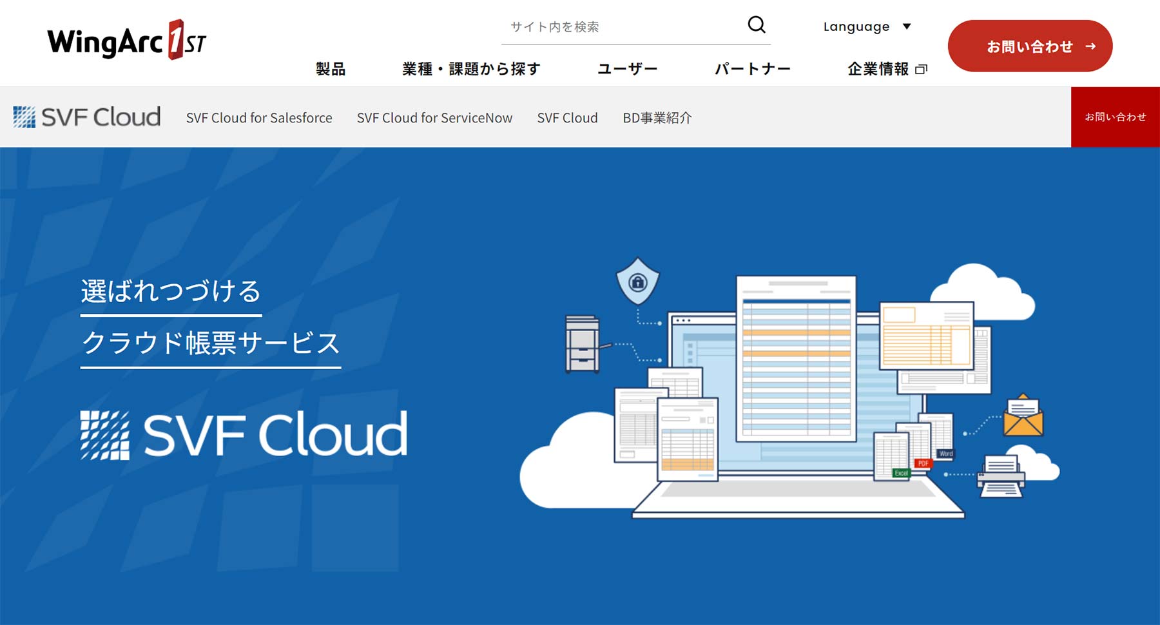1160x625 pixels.
Task: Click the SVF Cloud sub-header logo
Action: click(87, 117)
